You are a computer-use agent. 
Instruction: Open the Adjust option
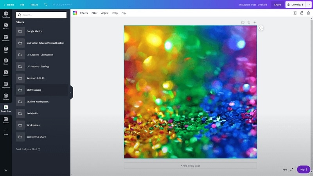(x=105, y=13)
